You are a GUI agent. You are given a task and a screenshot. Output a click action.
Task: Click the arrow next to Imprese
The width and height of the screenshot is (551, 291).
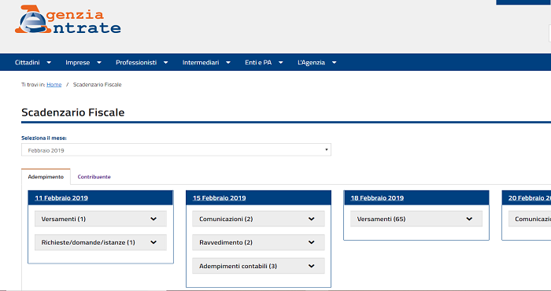[x=99, y=62]
